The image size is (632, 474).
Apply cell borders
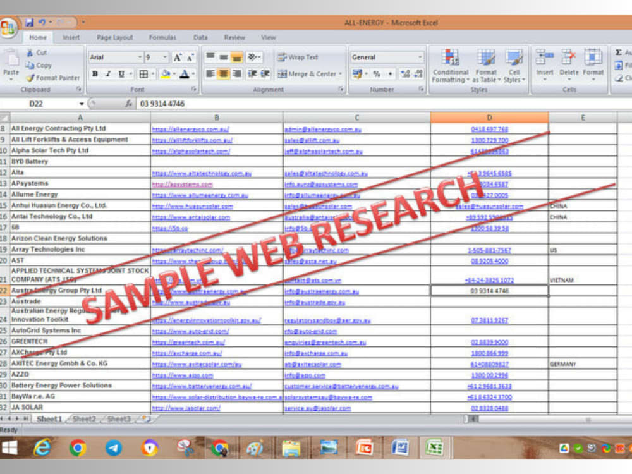(143, 74)
